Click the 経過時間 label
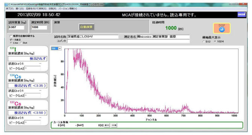252x135 pixels. pos(158,22)
